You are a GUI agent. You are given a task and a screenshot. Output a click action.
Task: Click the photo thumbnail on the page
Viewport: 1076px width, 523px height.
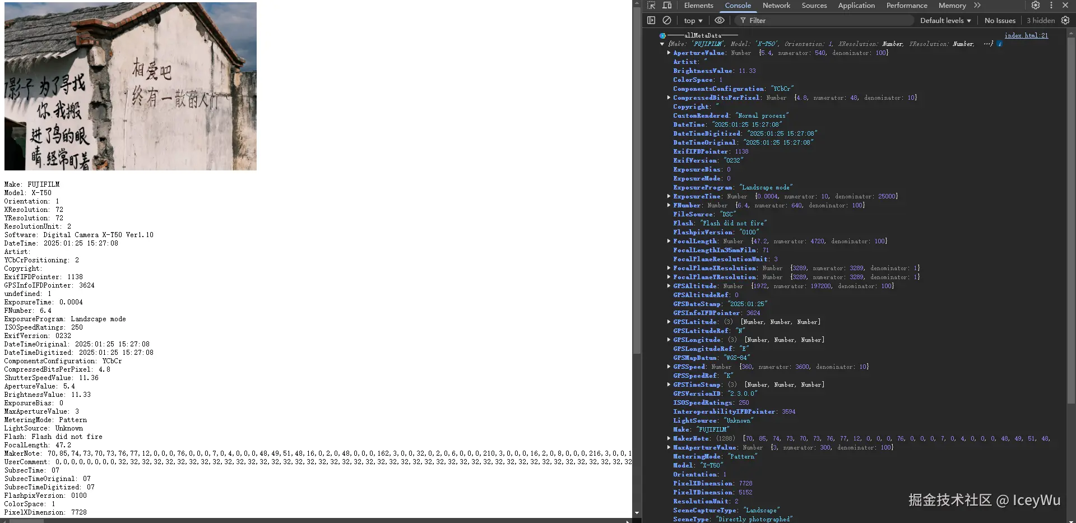point(131,86)
